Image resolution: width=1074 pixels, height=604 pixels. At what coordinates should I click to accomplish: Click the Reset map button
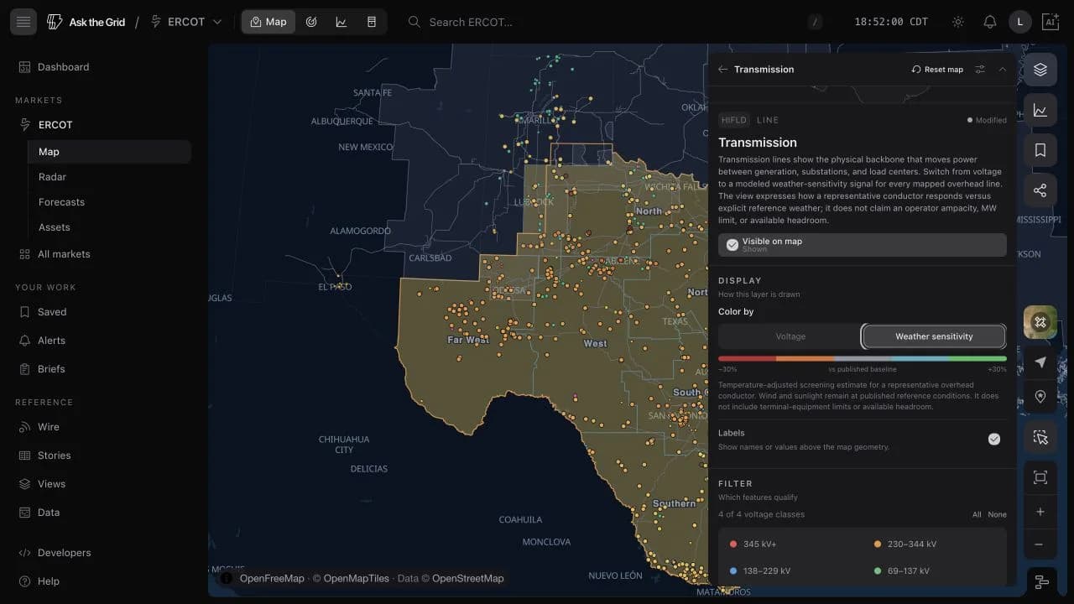tap(937, 70)
